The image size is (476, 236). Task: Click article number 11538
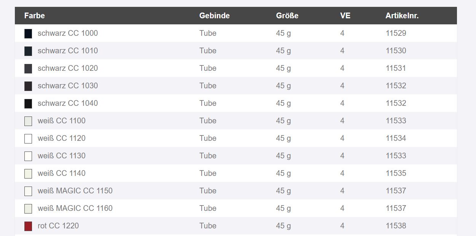tap(396, 226)
